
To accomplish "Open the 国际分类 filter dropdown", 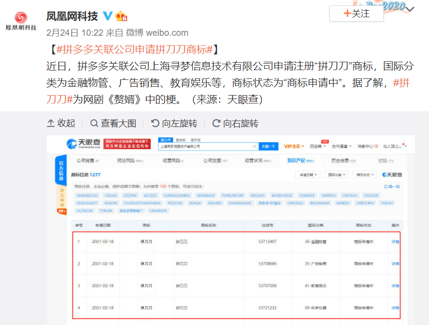I will click(x=336, y=175).
